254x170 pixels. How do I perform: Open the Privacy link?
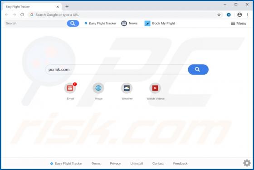click(115, 163)
